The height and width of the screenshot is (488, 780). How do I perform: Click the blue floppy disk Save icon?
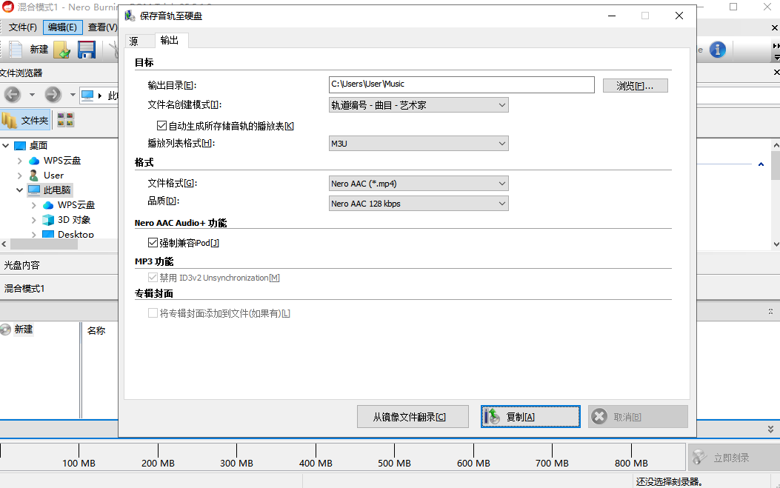coord(87,50)
